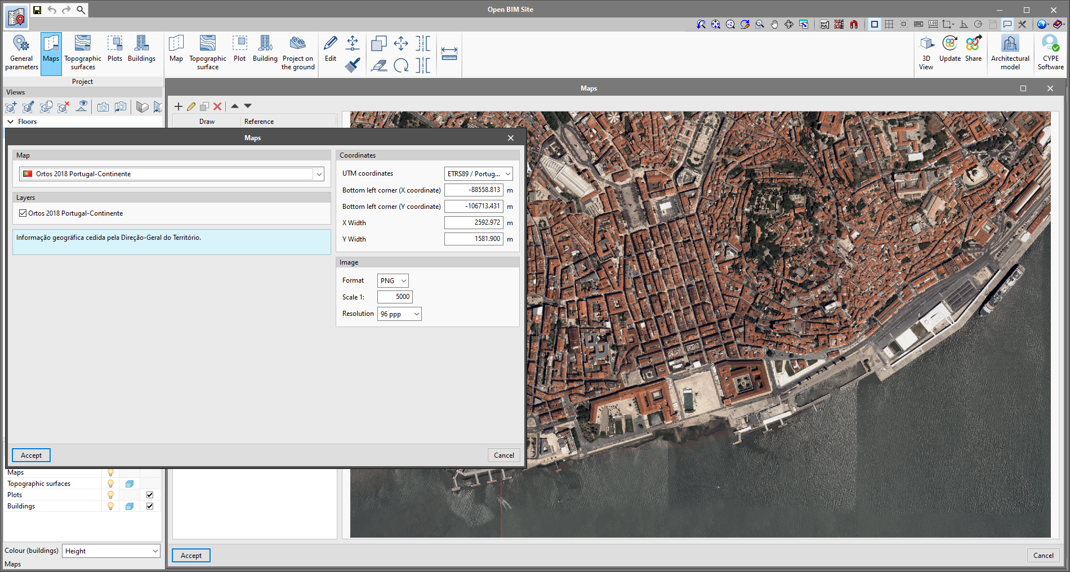
Task: Open the image Format dropdown
Action: 393,280
